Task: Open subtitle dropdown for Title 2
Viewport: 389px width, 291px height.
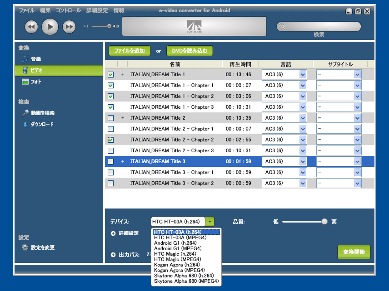Action: pos(357,118)
